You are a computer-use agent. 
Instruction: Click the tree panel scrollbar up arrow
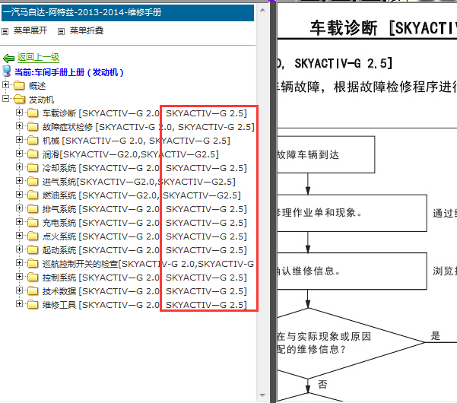(262, 10)
